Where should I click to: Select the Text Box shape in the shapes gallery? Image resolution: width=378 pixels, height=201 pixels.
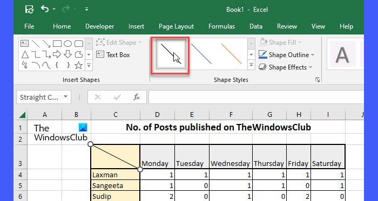click(25, 44)
